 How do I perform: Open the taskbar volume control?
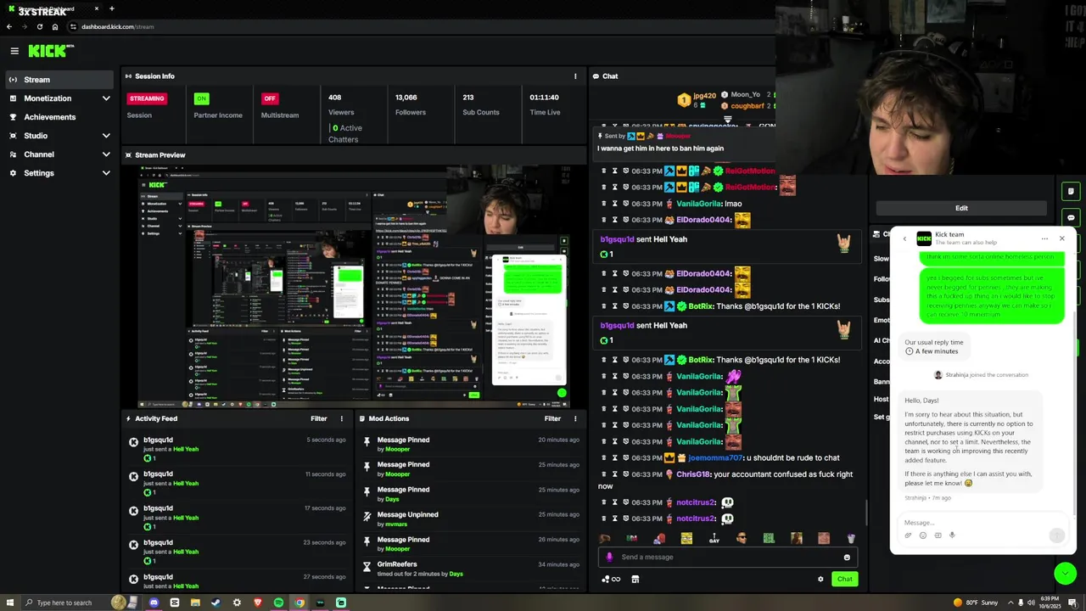coord(1030,603)
